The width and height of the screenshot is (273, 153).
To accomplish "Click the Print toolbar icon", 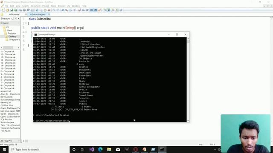I will coord(24,10).
